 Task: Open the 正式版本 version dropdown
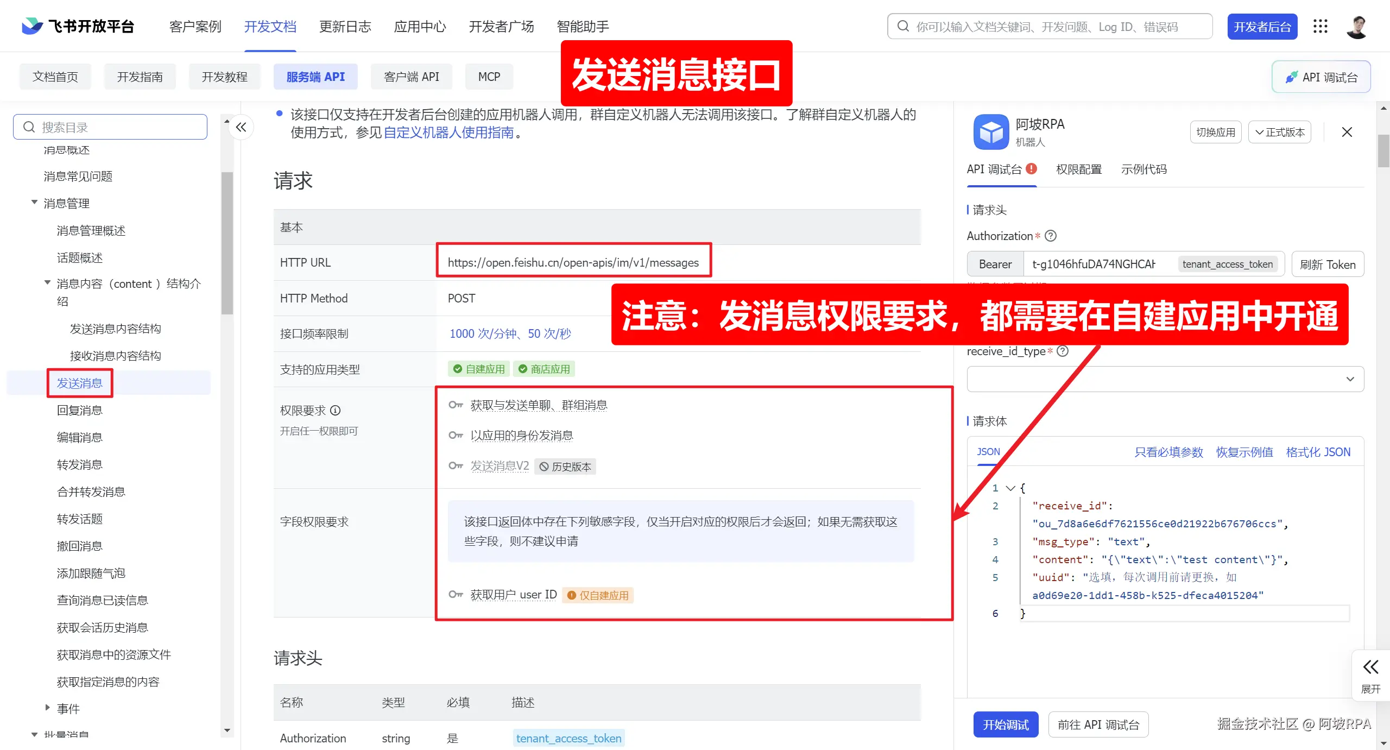tap(1280, 132)
